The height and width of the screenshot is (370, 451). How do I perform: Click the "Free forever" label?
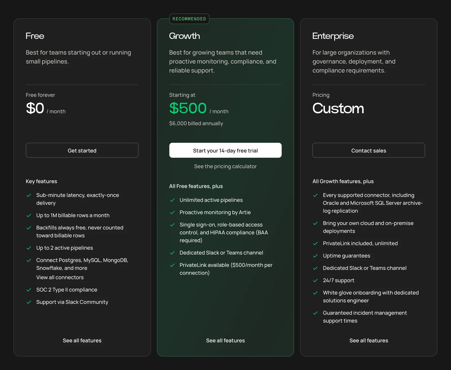point(41,95)
